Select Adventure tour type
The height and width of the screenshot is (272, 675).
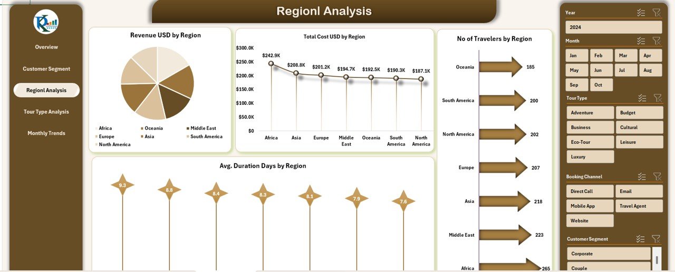pos(591,112)
